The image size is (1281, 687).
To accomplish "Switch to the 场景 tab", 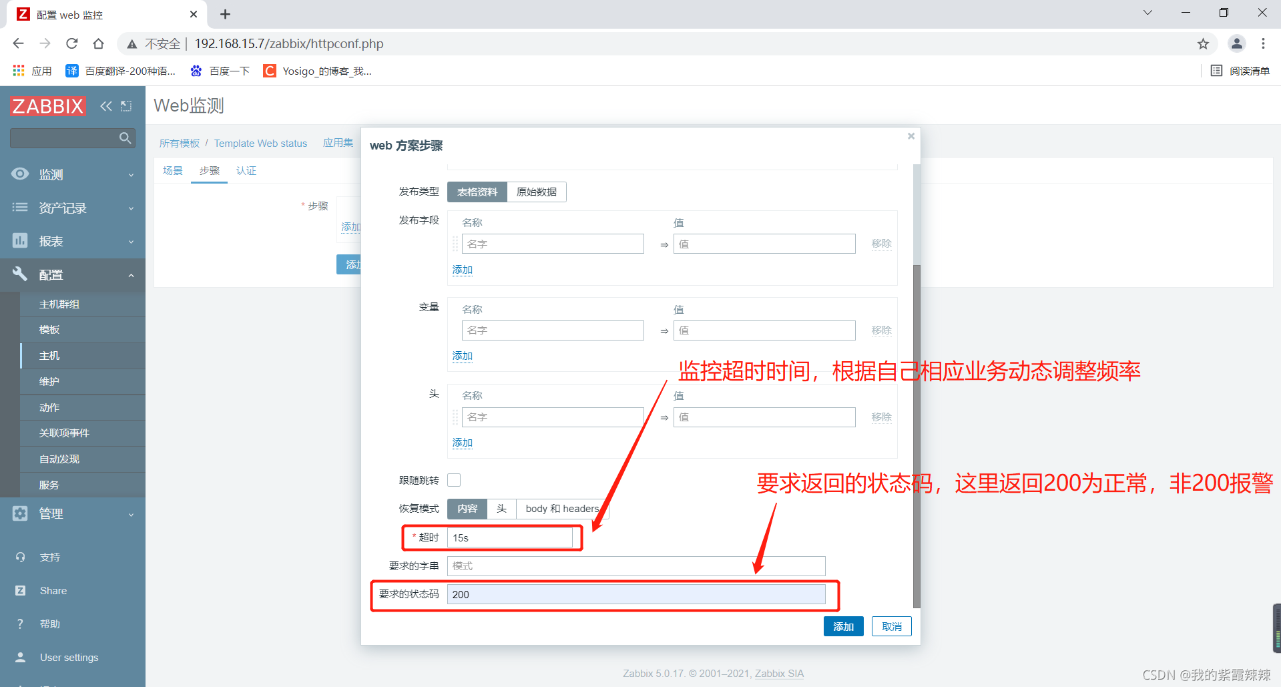I will click(173, 171).
